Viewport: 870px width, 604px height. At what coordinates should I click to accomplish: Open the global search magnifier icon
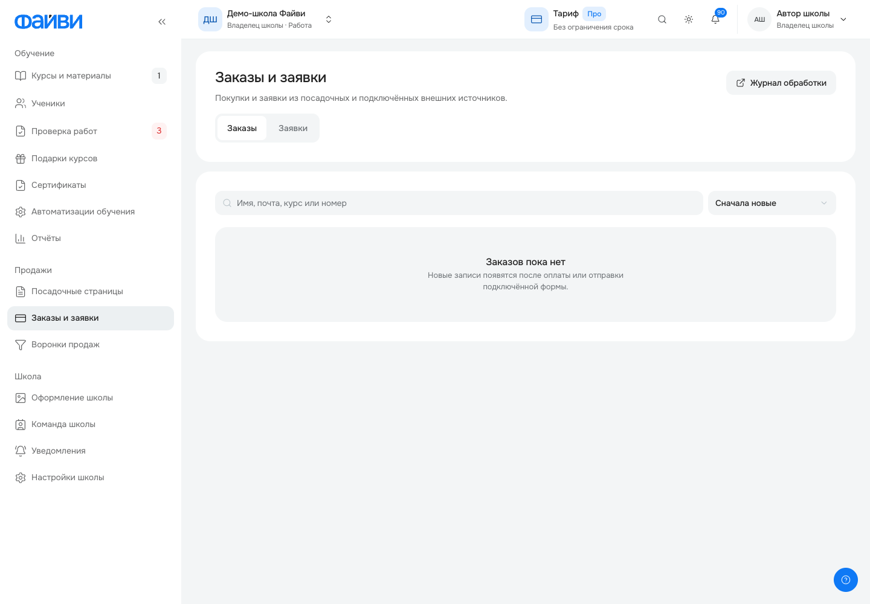tap(662, 19)
